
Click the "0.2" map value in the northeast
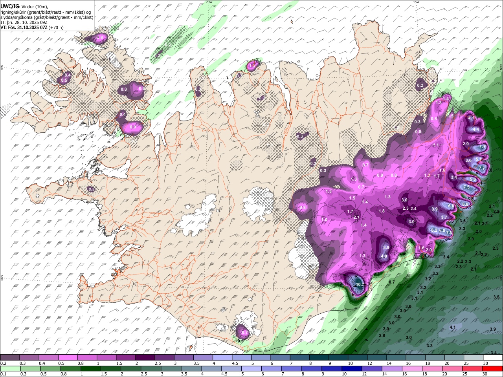tap(420, 85)
